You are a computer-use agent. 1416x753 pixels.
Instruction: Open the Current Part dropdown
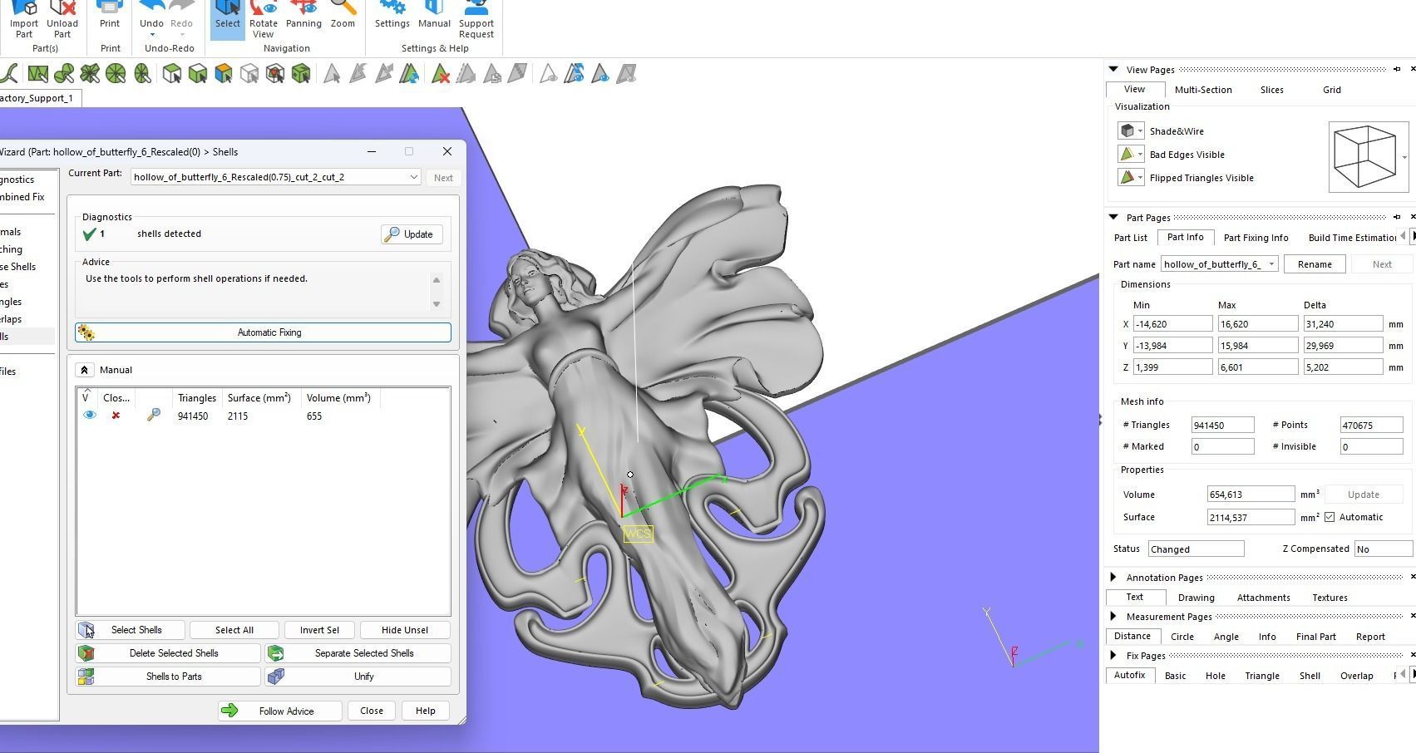click(x=413, y=177)
